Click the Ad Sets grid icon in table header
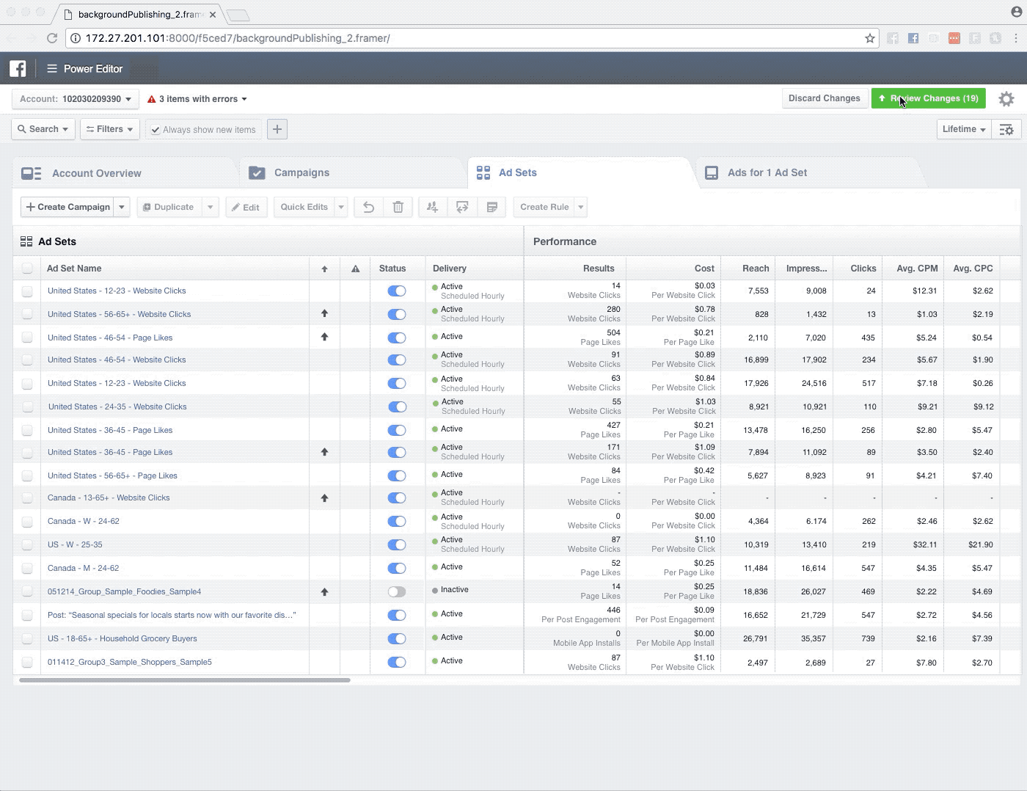 pos(26,241)
